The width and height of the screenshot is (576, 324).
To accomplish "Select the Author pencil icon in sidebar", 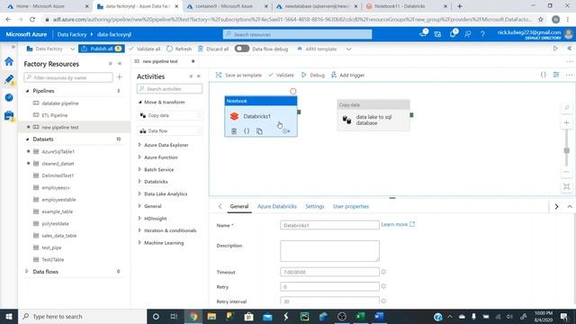I will point(9,79).
